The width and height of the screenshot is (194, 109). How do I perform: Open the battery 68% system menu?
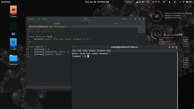[x=189, y=2]
